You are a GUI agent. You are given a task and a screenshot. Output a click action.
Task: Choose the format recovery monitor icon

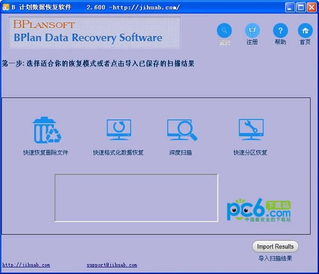[119, 130]
